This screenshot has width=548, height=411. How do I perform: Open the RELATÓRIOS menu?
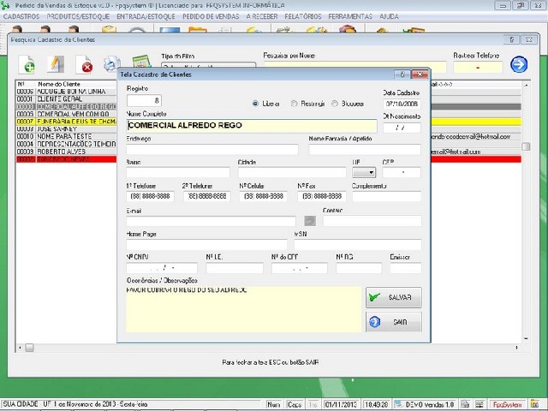point(303,17)
